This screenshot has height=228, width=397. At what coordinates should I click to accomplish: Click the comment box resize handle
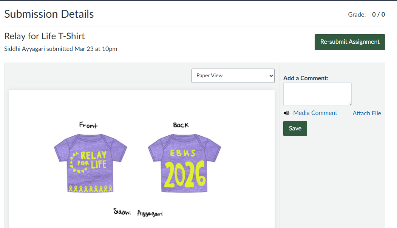350,104
